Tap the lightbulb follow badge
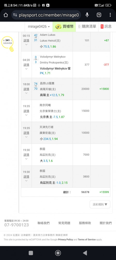Viewport: 116px width, 260px height. coord(8,44)
